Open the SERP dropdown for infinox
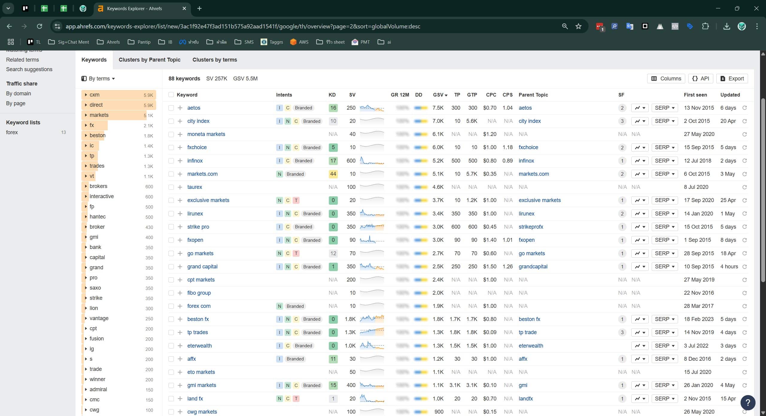766x416 pixels. pyautogui.click(x=665, y=161)
